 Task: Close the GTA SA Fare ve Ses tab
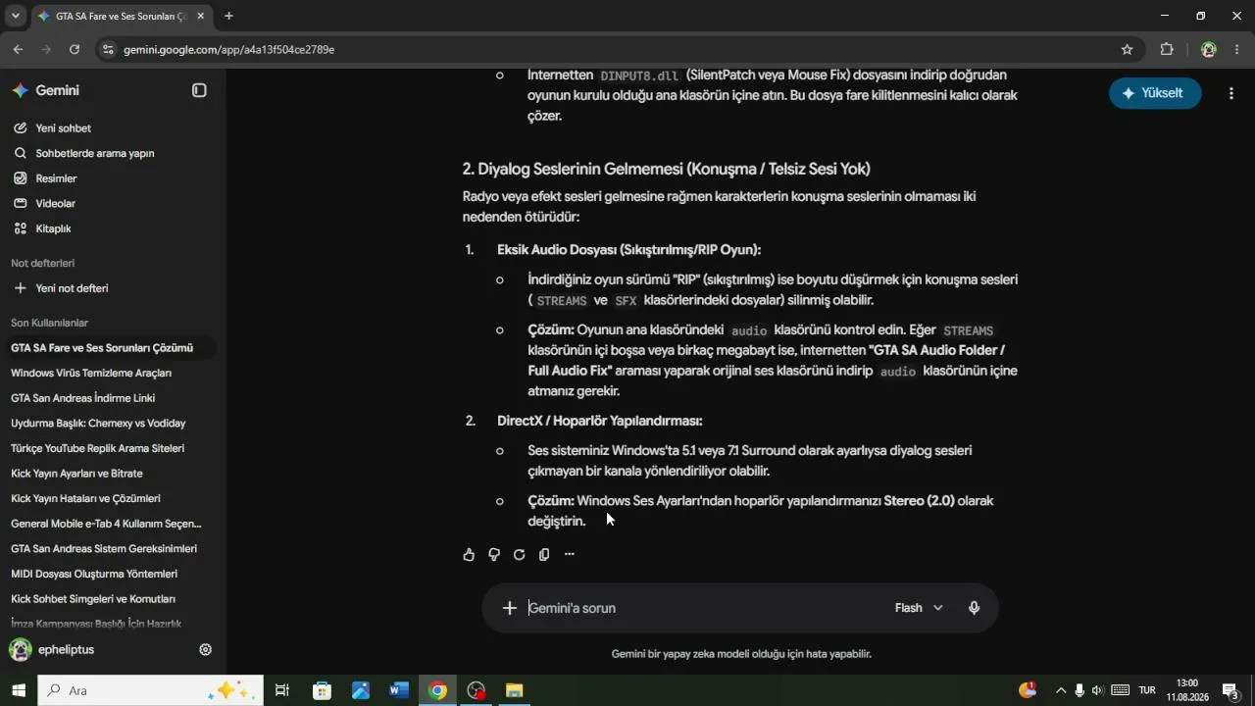(200, 16)
